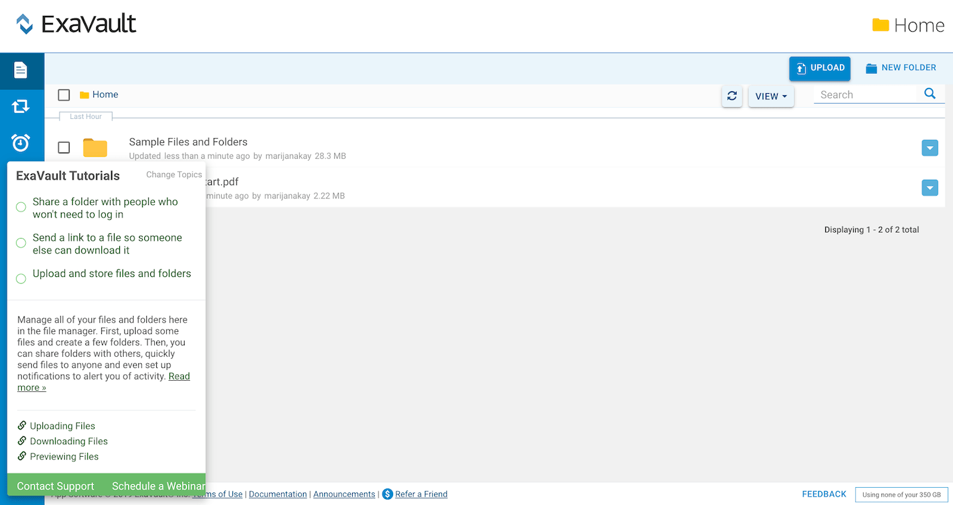Click the link icon beside Previewing Files
The width and height of the screenshot is (953, 505).
pos(22,456)
